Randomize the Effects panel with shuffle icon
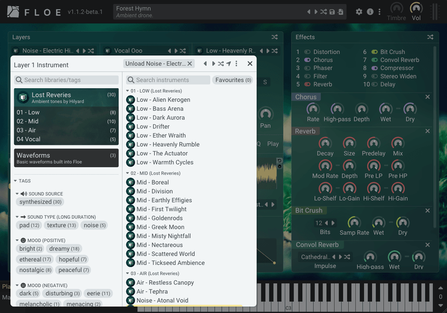The height and width of the screenshot is (313, 447). (430, 37)
